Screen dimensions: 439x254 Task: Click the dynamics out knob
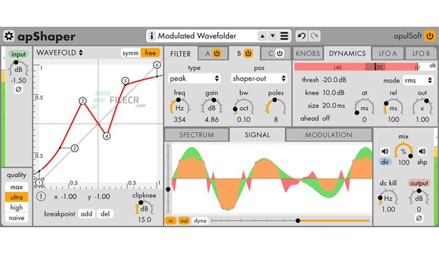pos(422,107)
